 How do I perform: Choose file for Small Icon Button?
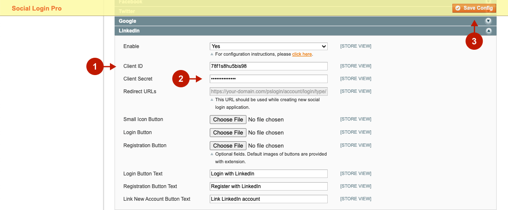[228, 119]
